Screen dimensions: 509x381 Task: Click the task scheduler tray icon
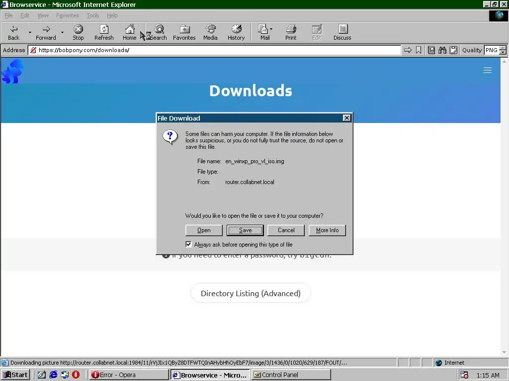point(464,375)
